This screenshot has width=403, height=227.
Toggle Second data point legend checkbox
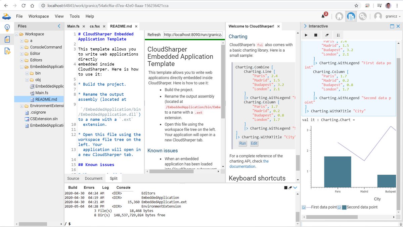339,207
